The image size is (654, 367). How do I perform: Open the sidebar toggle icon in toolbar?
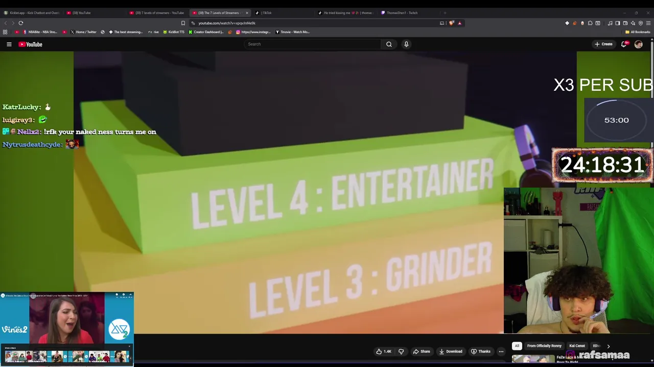pos(617,23)
